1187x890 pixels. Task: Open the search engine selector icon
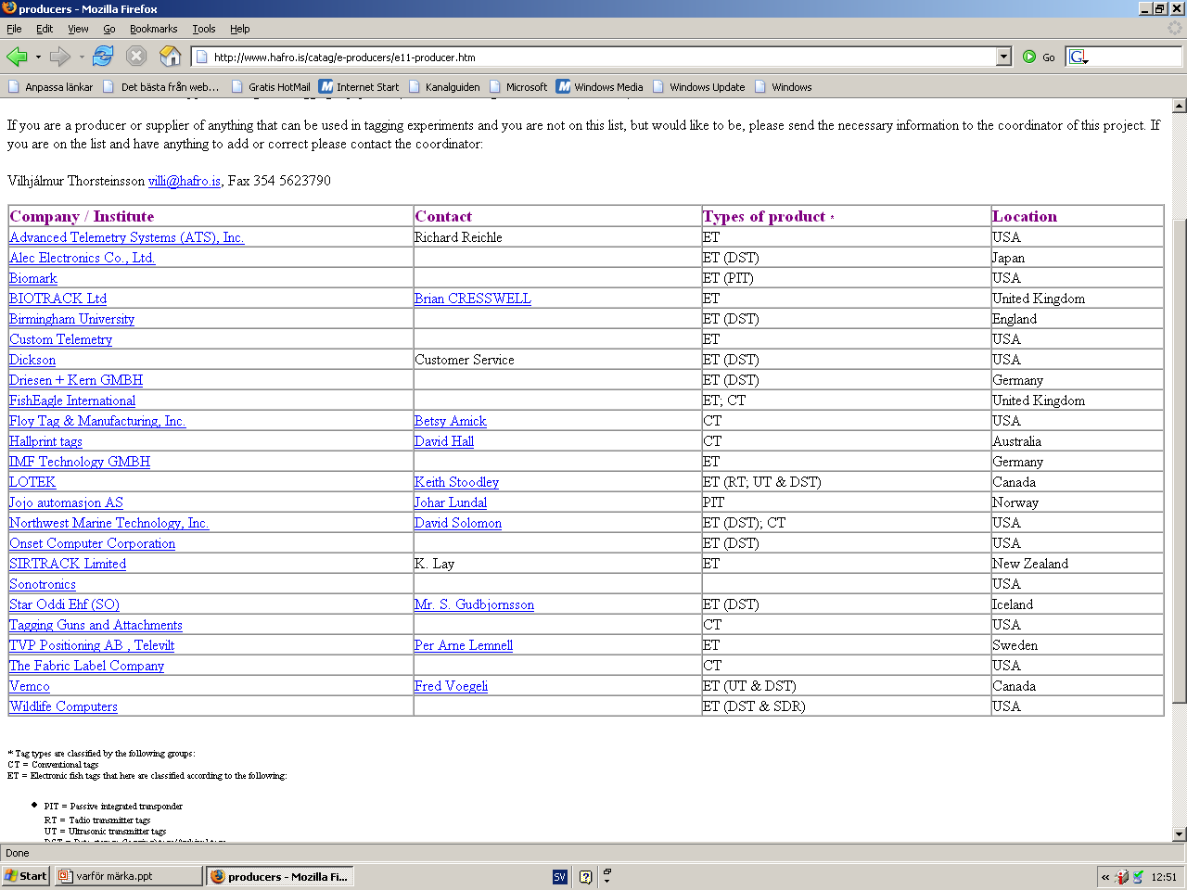coord(1079,57)
